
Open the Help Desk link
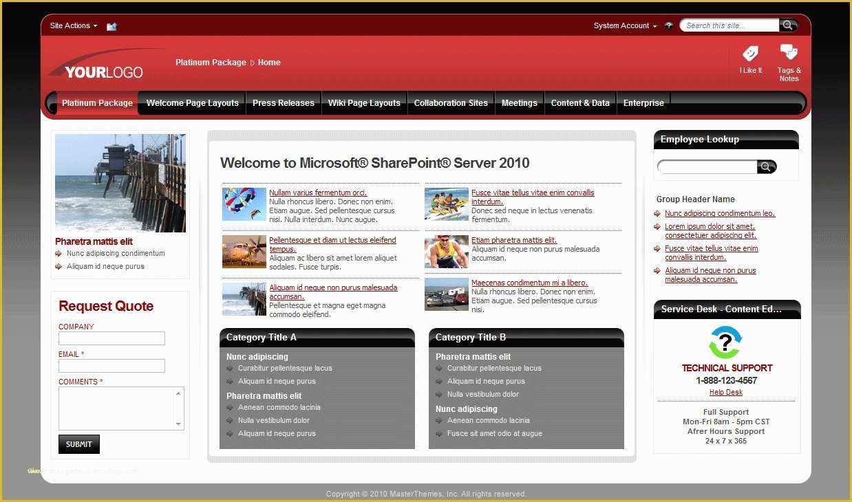726,393
